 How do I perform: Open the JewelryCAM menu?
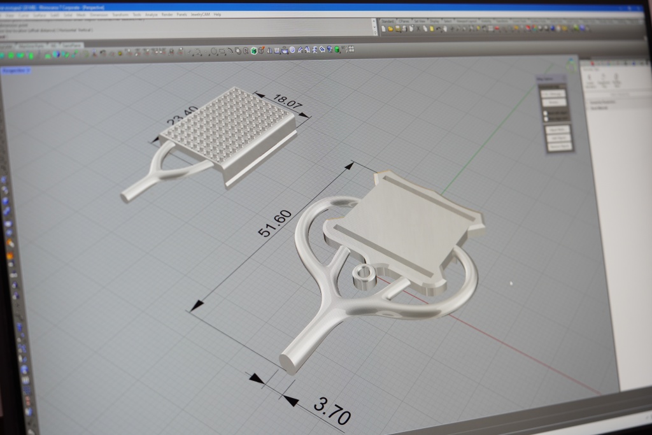click(x=201, y=15)
